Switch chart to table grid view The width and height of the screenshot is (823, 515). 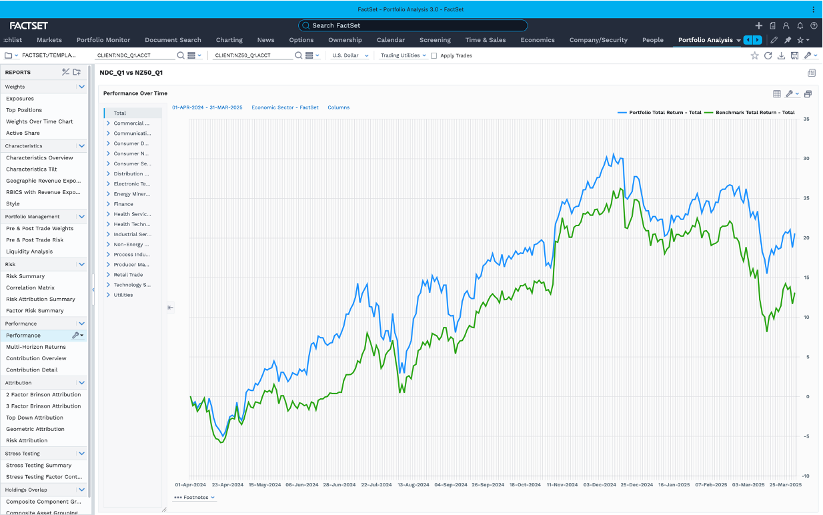777,94
